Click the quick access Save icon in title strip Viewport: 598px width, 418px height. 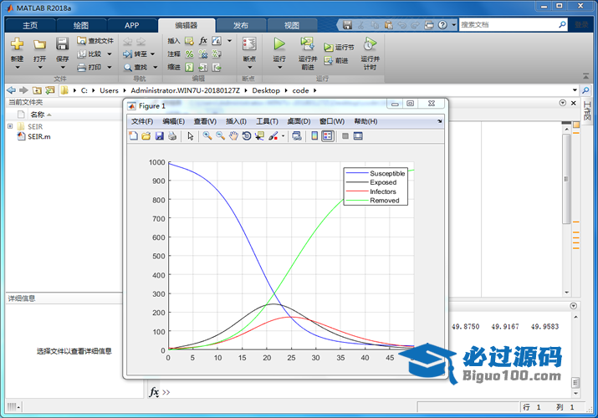pyautogui.click(x=347, y=25)
